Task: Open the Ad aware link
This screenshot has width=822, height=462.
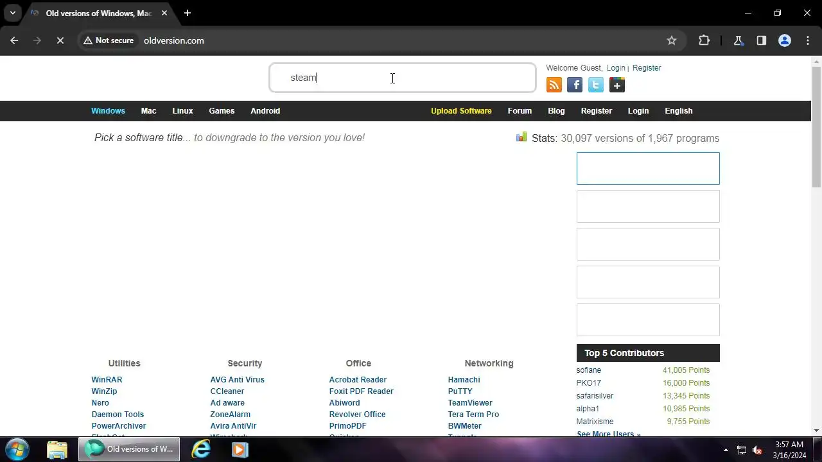Action: [227, 403]
